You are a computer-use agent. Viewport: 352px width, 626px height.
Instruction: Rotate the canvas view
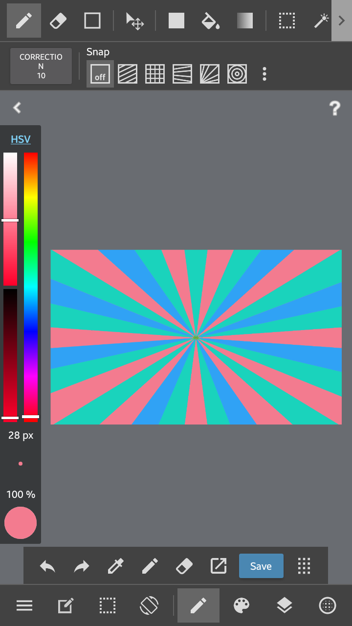(149, 605)
